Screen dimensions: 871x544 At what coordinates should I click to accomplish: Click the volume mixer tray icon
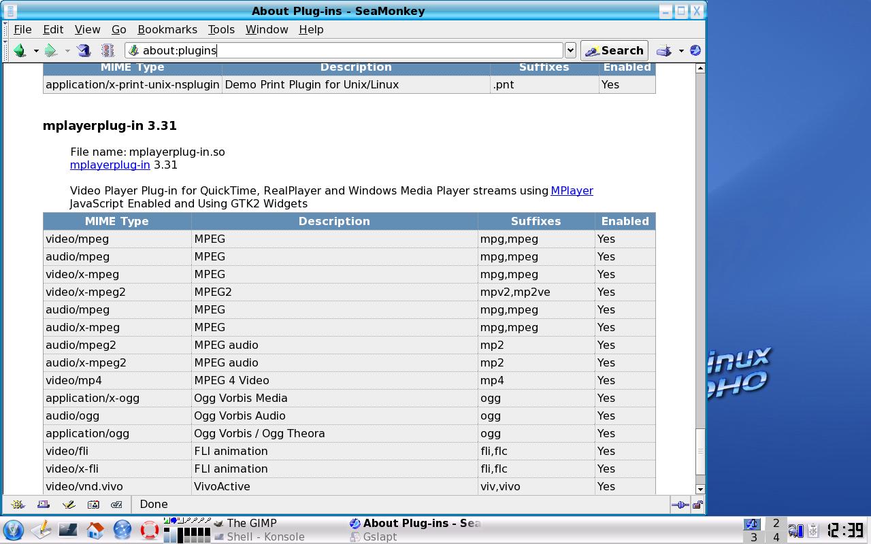(x=795, y=530)
